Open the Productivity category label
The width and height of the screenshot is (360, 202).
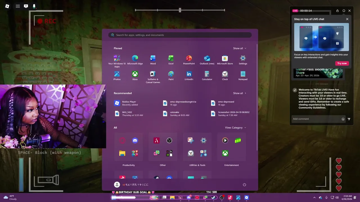pos(129,165)
